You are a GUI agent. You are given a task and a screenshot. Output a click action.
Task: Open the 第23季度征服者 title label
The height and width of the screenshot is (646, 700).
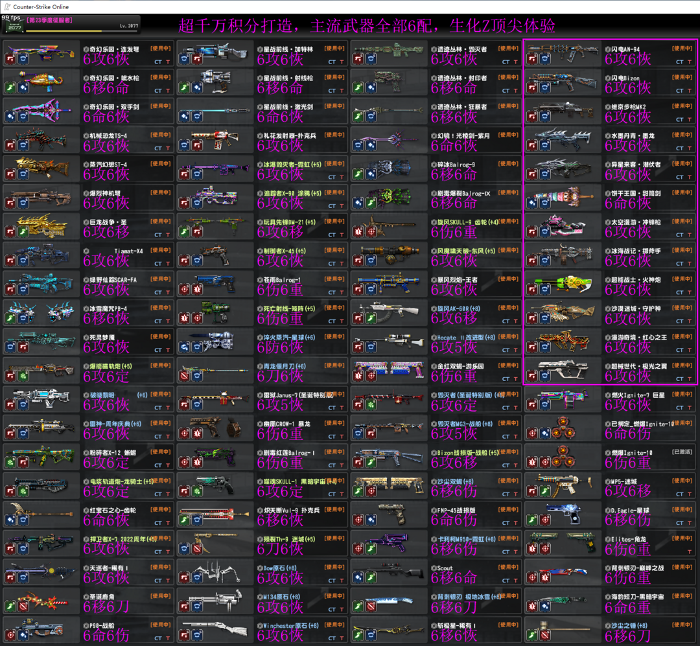(49, 21)
